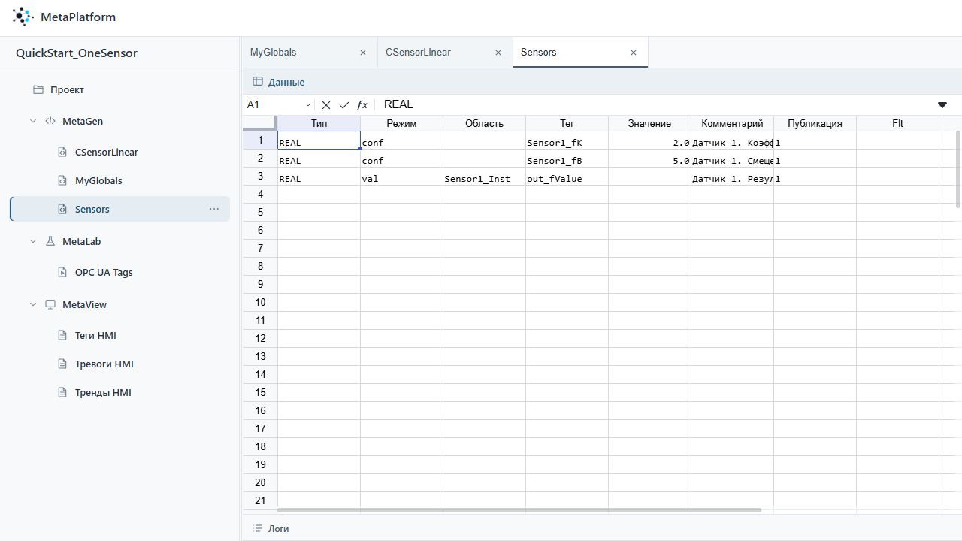Confirm formula entry with the checkmark icon
This screenshot has height=541, width=962.
pos(344,105)
